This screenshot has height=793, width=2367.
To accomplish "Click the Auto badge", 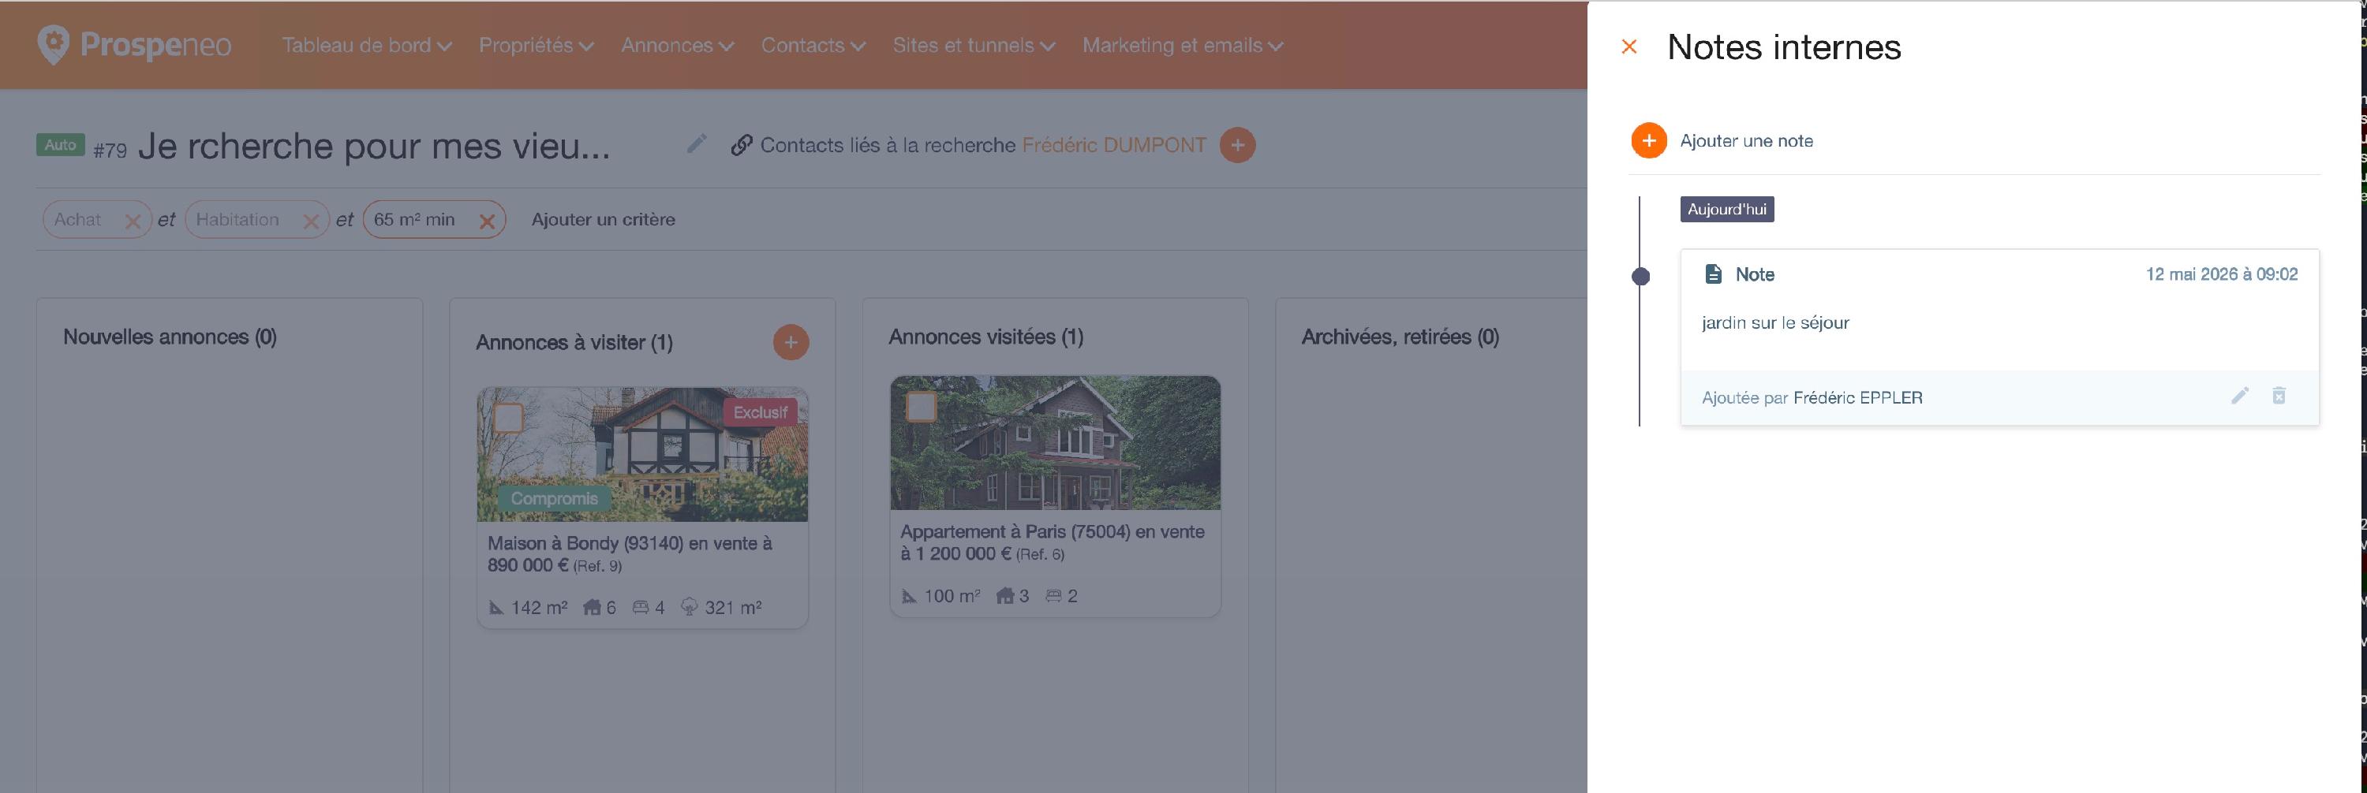I will [x=61, y=144].
